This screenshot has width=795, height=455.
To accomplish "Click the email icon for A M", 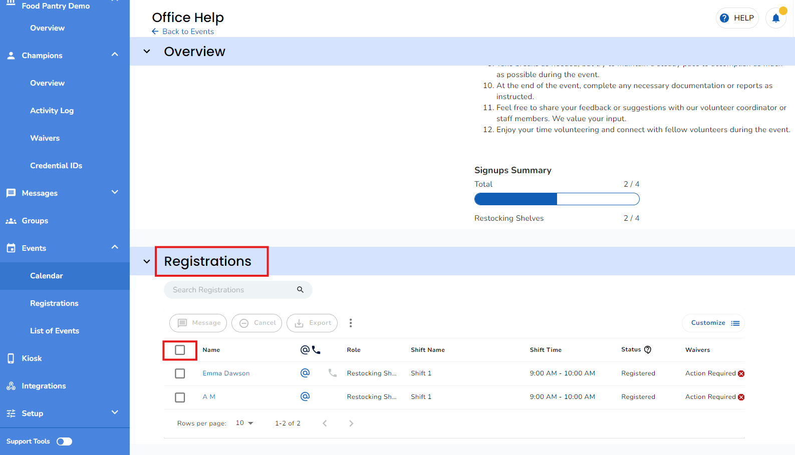I will [x=305, y=396].
